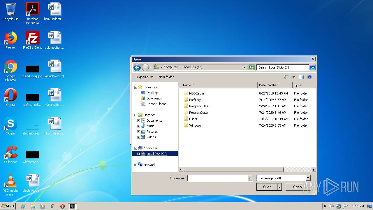Collapse the Favorites tree node
This screenshot has height=210, width=373.
[x=136, y=87]
